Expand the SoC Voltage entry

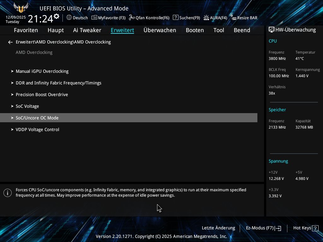point(129,106)
